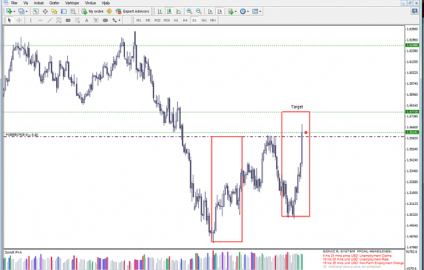Image resolution: width=424 pixels, height=270 pixels.
Task: Click the red dot marker near current price
Action: click(306, 132)
